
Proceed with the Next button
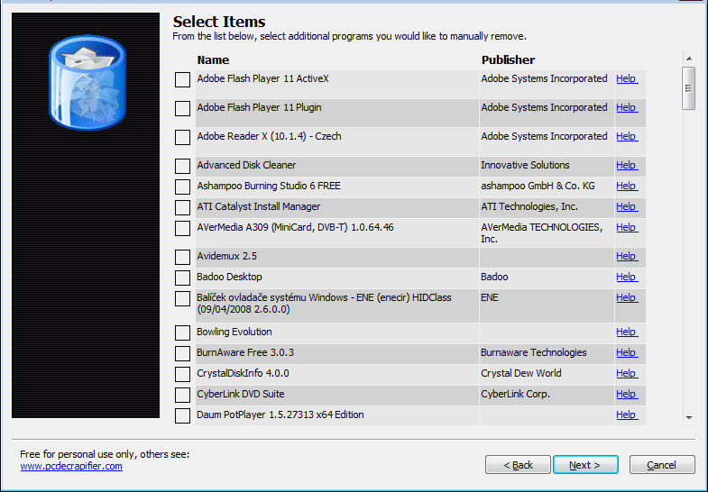coord(585,465)
